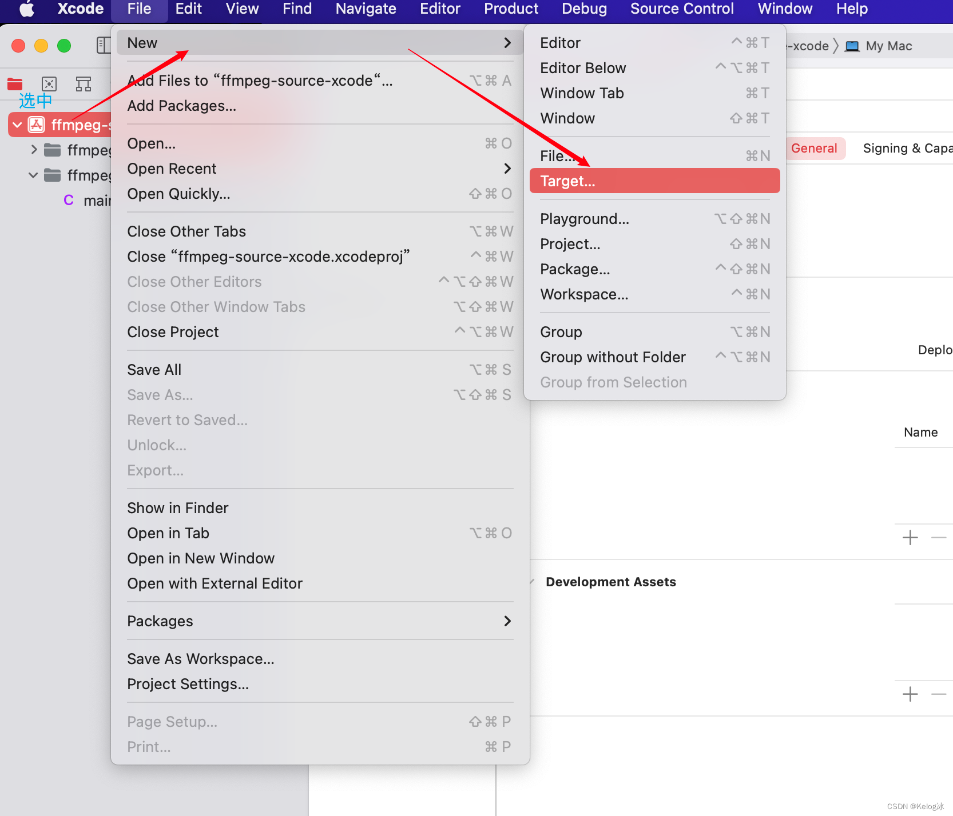Switch to Signing & Capabilities tab
Viewport: 953px width, 816px height.
(907, 149)
